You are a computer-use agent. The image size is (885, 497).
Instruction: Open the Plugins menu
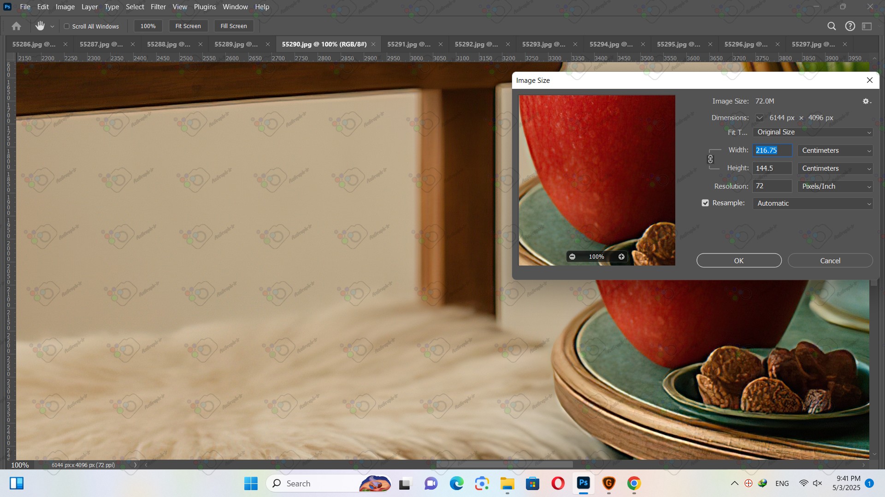click(x=205, y=7)
